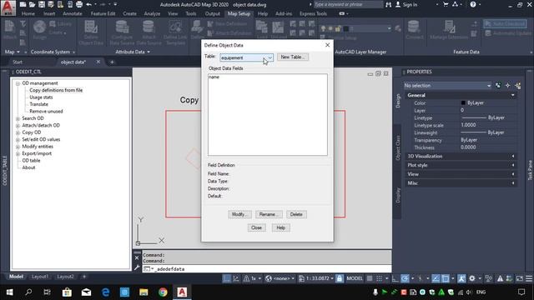Click the Rename button in dialog
534x300 pixels.
tap(269, 214)
